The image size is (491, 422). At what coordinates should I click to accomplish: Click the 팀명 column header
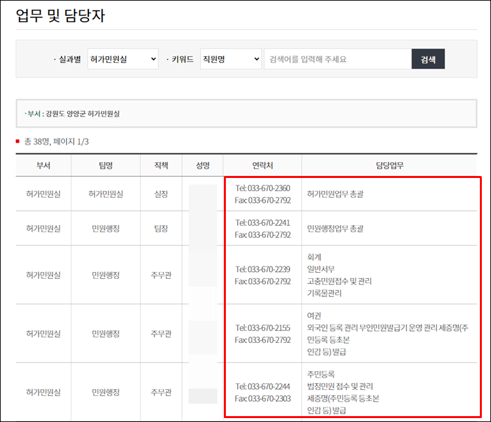(x=105, y=166)
